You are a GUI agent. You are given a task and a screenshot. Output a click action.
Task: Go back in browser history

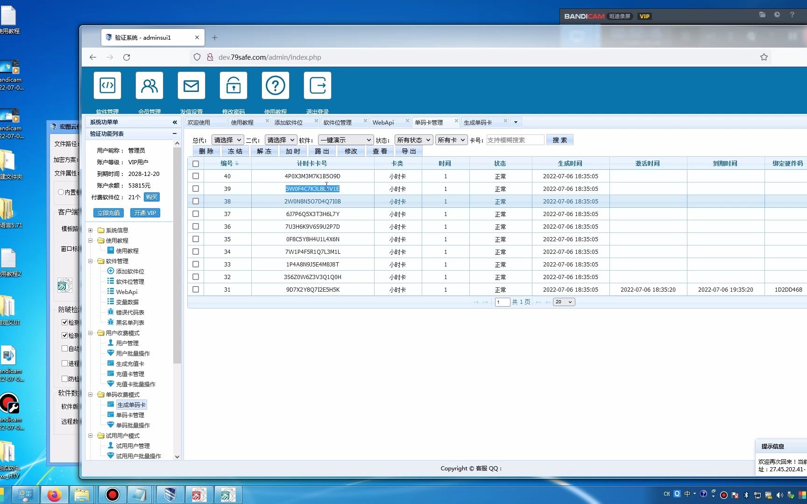click(93, 57)
